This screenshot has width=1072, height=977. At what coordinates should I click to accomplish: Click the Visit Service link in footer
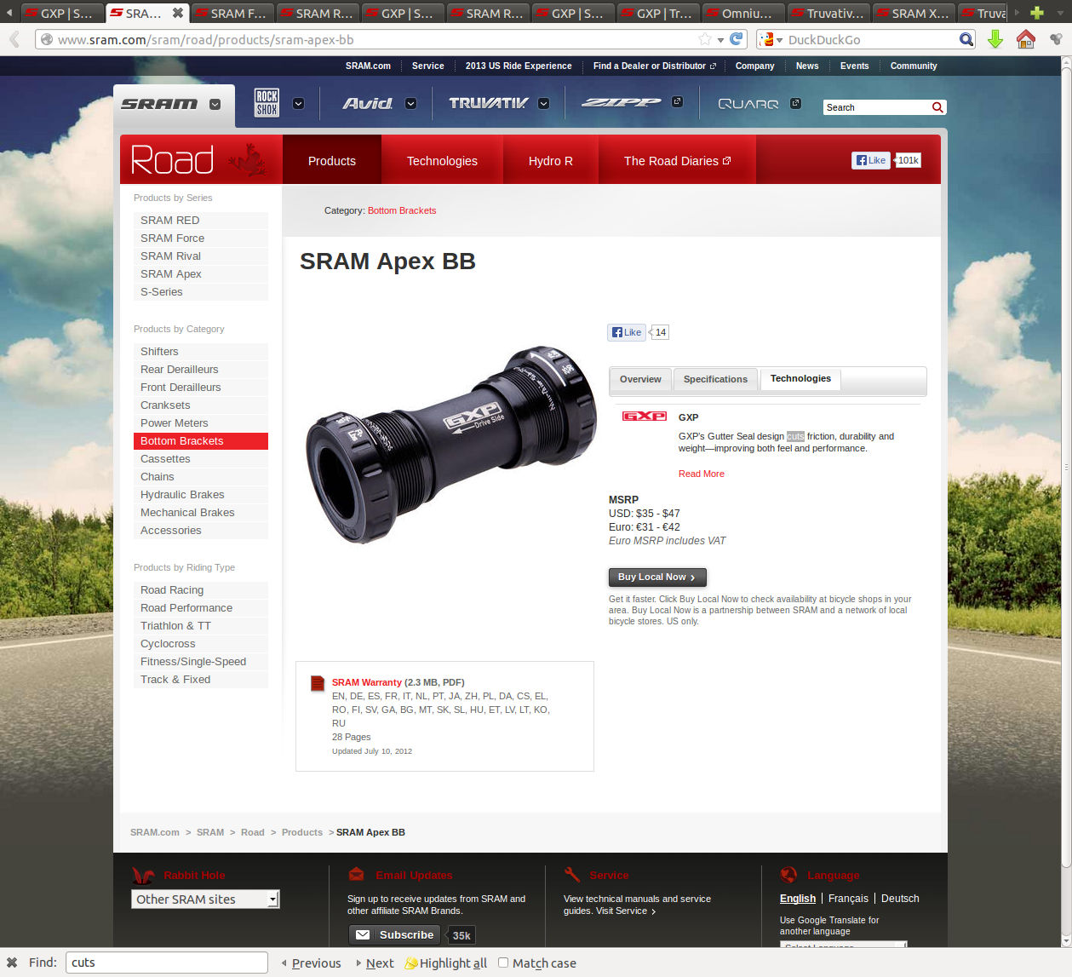click(x=626, y=911)
